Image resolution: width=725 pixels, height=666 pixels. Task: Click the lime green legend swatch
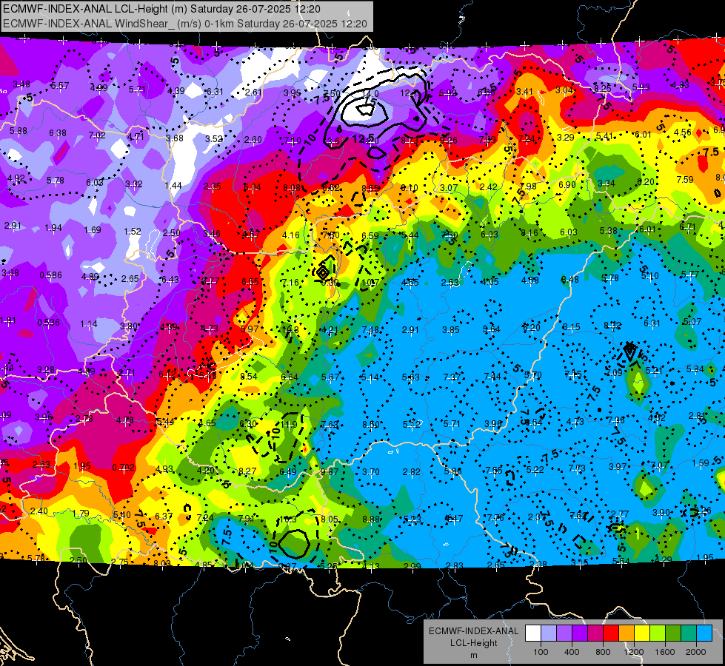(657, 633)
